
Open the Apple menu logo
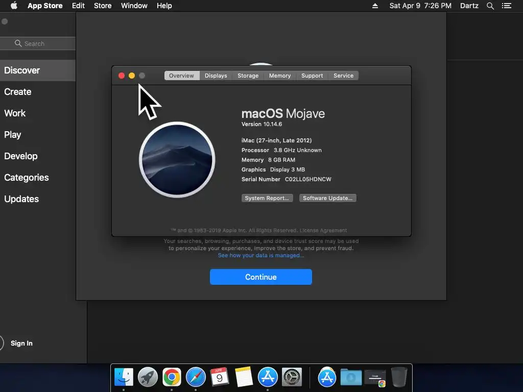click(x=14, y=6)
